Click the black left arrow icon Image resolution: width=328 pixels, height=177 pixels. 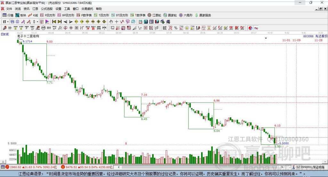point(65,22)
